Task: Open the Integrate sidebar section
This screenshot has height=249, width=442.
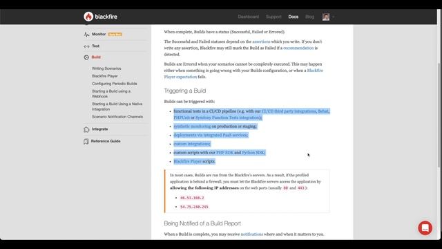Action: point(99,129)
